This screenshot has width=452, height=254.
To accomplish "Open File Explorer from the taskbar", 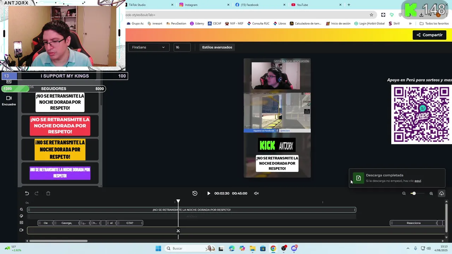I will [x=252, y=248].
